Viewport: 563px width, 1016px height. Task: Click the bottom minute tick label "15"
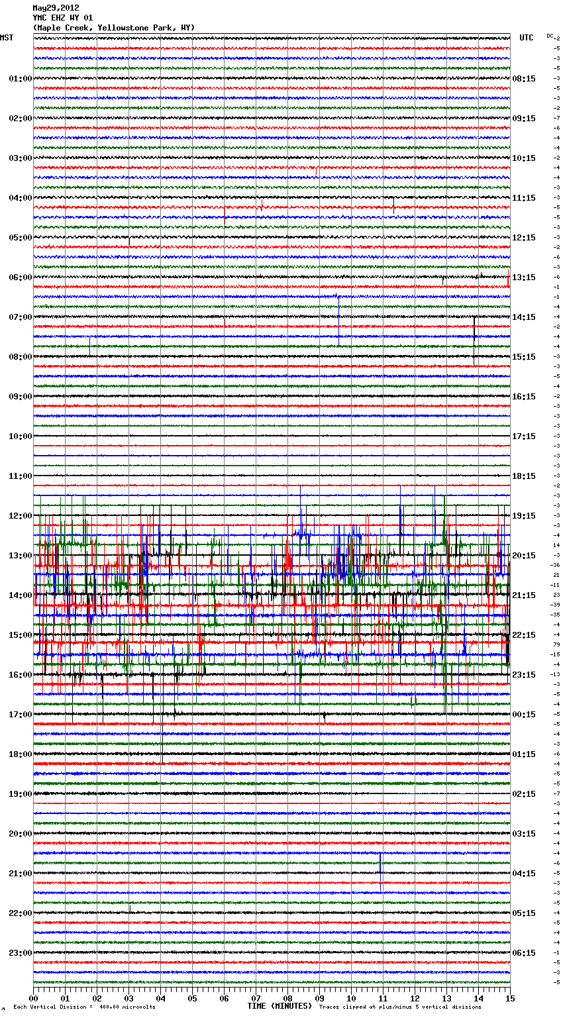tap(510, 998)
